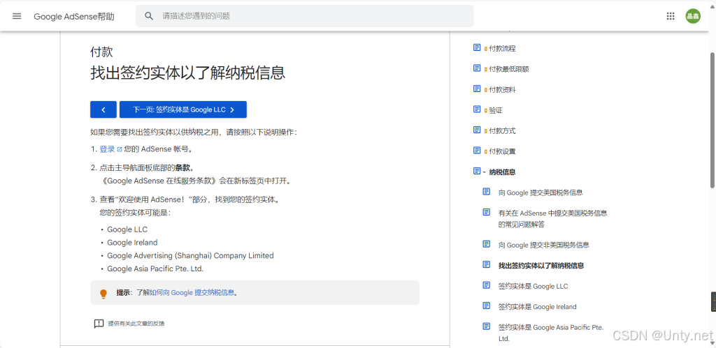Image resolution: width=716 pixels, height=348 pixels.
Task: Open the 登录 link
Action: click(x=107, y=149)
